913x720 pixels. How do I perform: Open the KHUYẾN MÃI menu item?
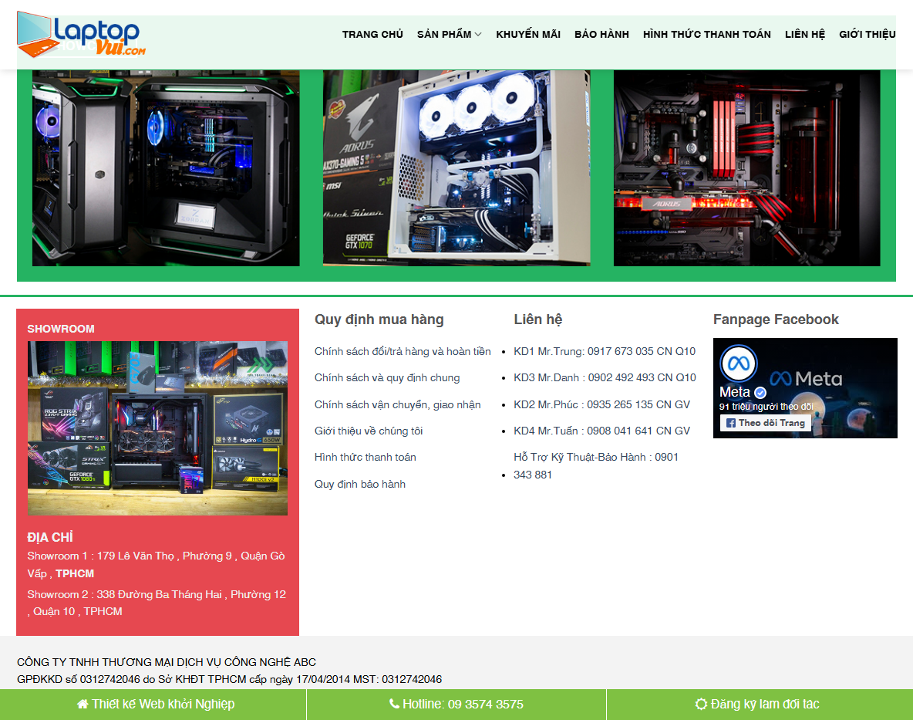(528, 35)
